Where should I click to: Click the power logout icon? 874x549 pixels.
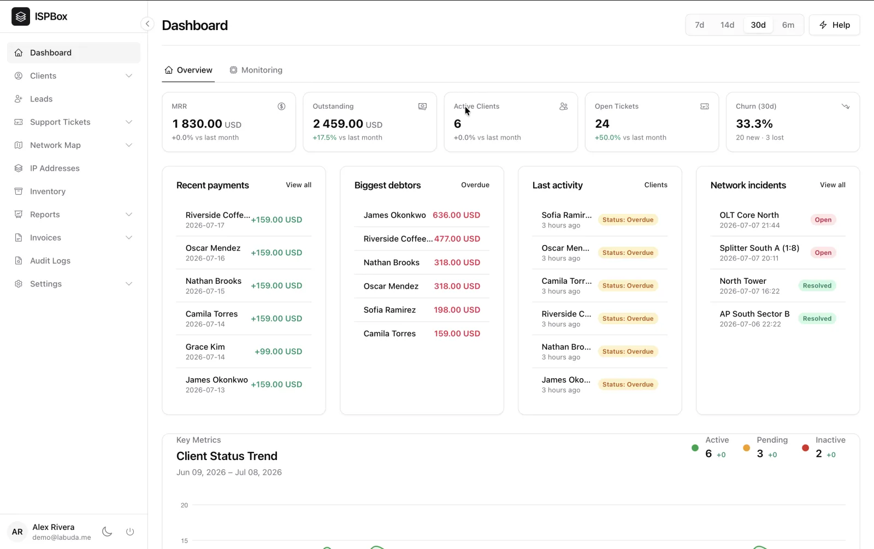point(130,532)
